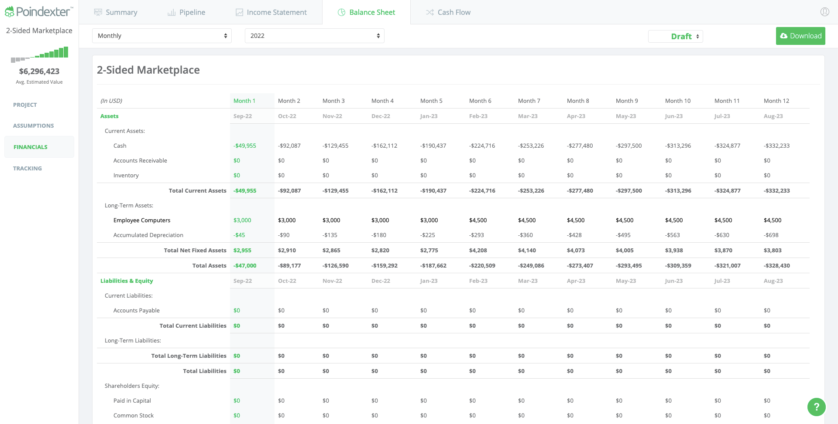The image size is (838, 424).
Task: Click Month 10 Total Assets value -$309,359
Action: 678,265
